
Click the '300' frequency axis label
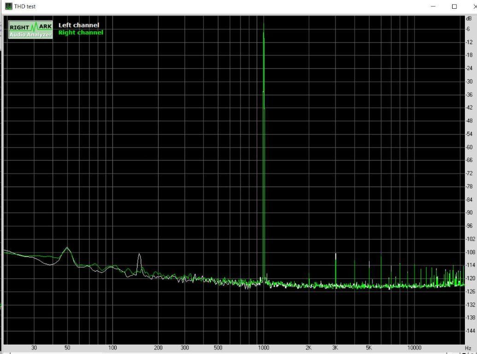click(185, 348)
